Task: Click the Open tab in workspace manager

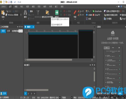Action: click(9, 31)
